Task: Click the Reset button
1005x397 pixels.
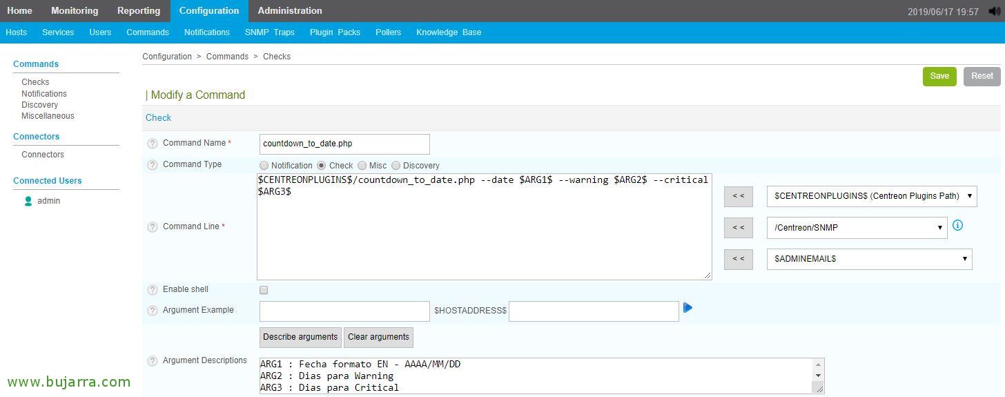Action: coord(982,76)
